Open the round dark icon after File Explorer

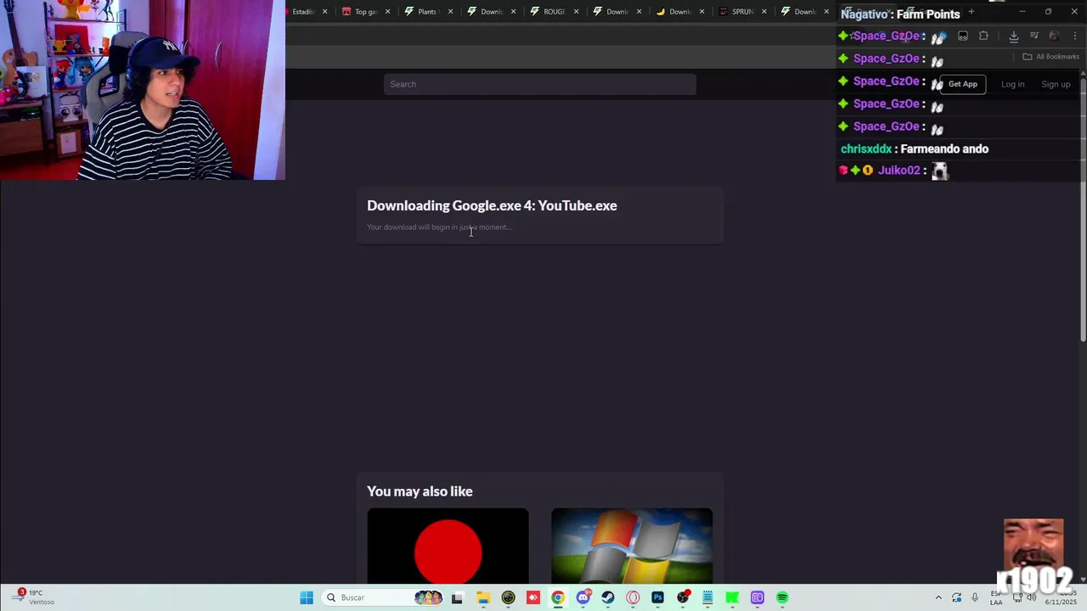tap(508, 597)
